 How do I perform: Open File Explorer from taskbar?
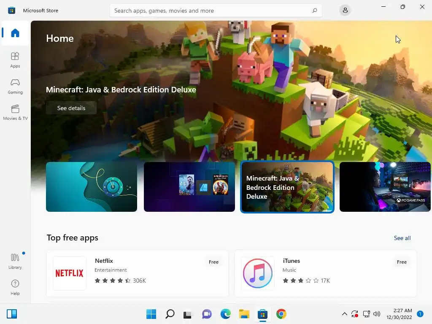click(244, 314)
